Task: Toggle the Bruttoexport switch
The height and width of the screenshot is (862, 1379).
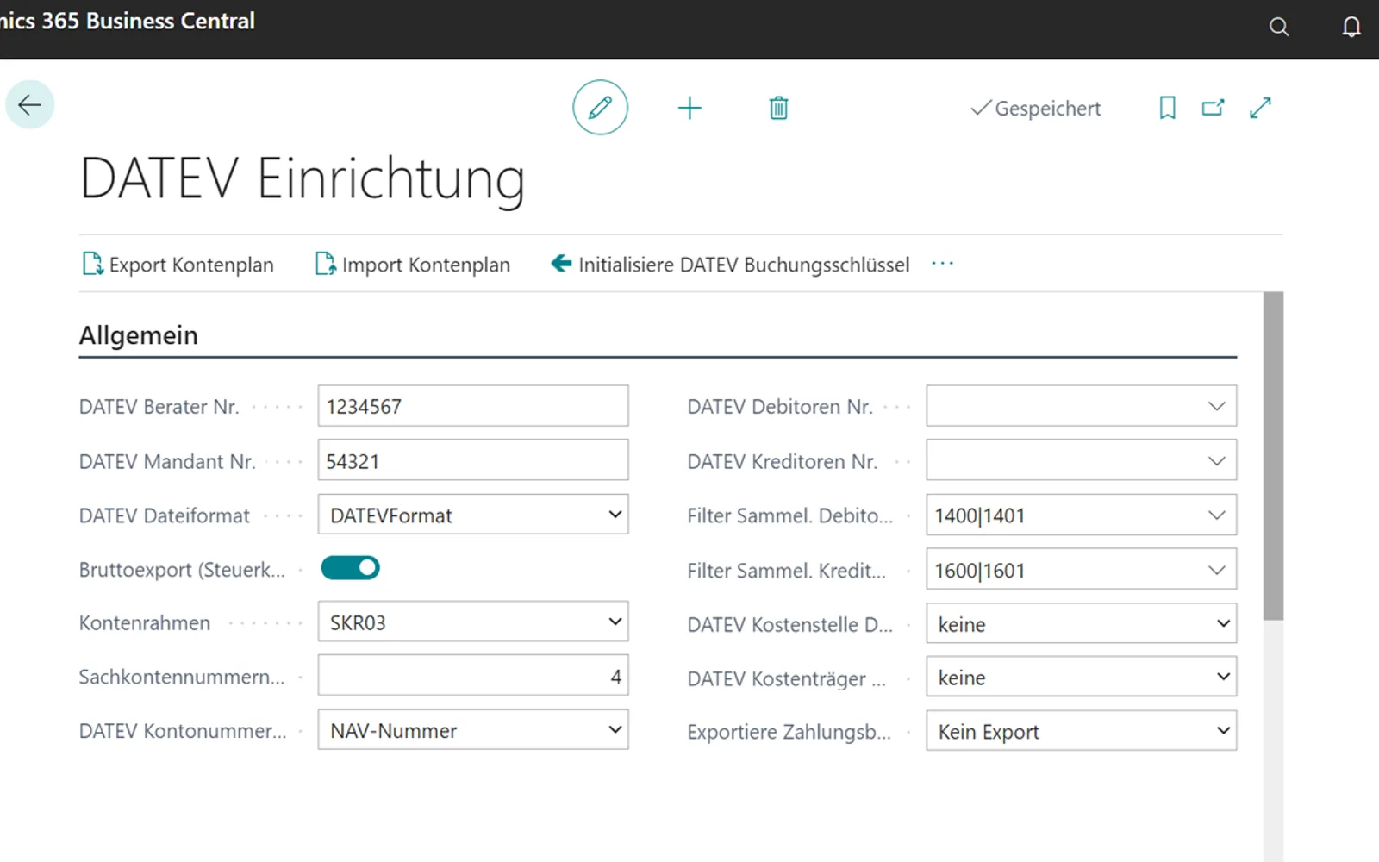Action: click(x=350, y=568)
